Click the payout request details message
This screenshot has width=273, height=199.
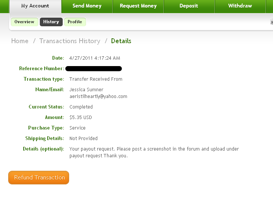pyautogui.click(x=154, y=152)
